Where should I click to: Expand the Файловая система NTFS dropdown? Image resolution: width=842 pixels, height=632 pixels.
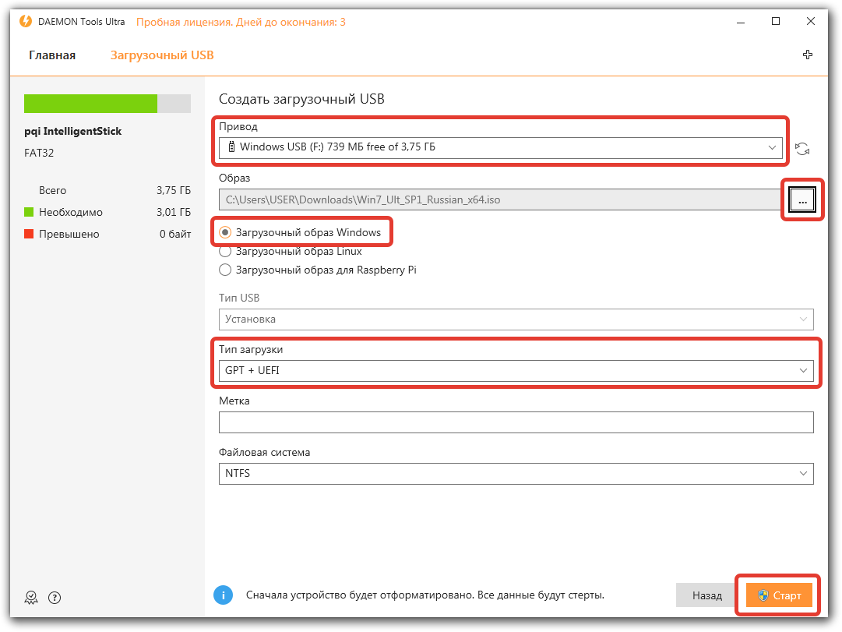click(x=516, y=473)
